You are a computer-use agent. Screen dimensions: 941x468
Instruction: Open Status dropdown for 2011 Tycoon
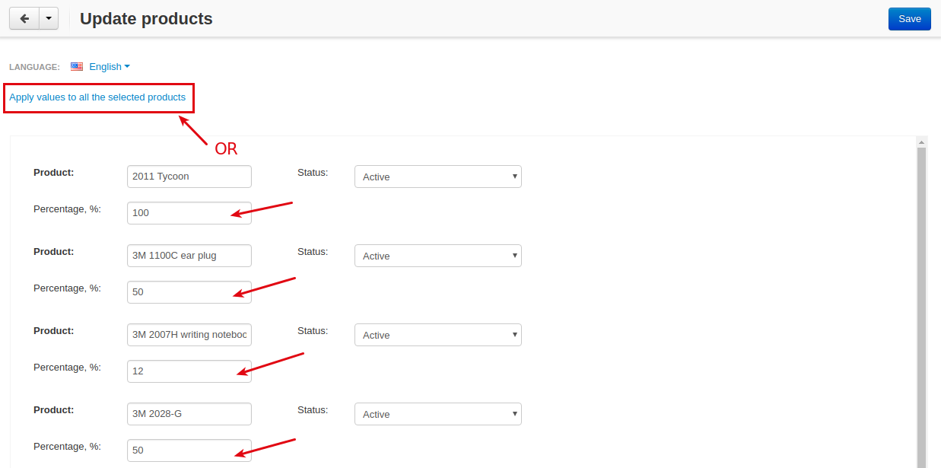tap(438, 177)
